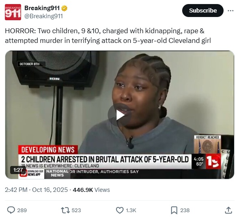Play the news video
The height and width of the screenshot is (217, 241).
[x=120, y=115]
